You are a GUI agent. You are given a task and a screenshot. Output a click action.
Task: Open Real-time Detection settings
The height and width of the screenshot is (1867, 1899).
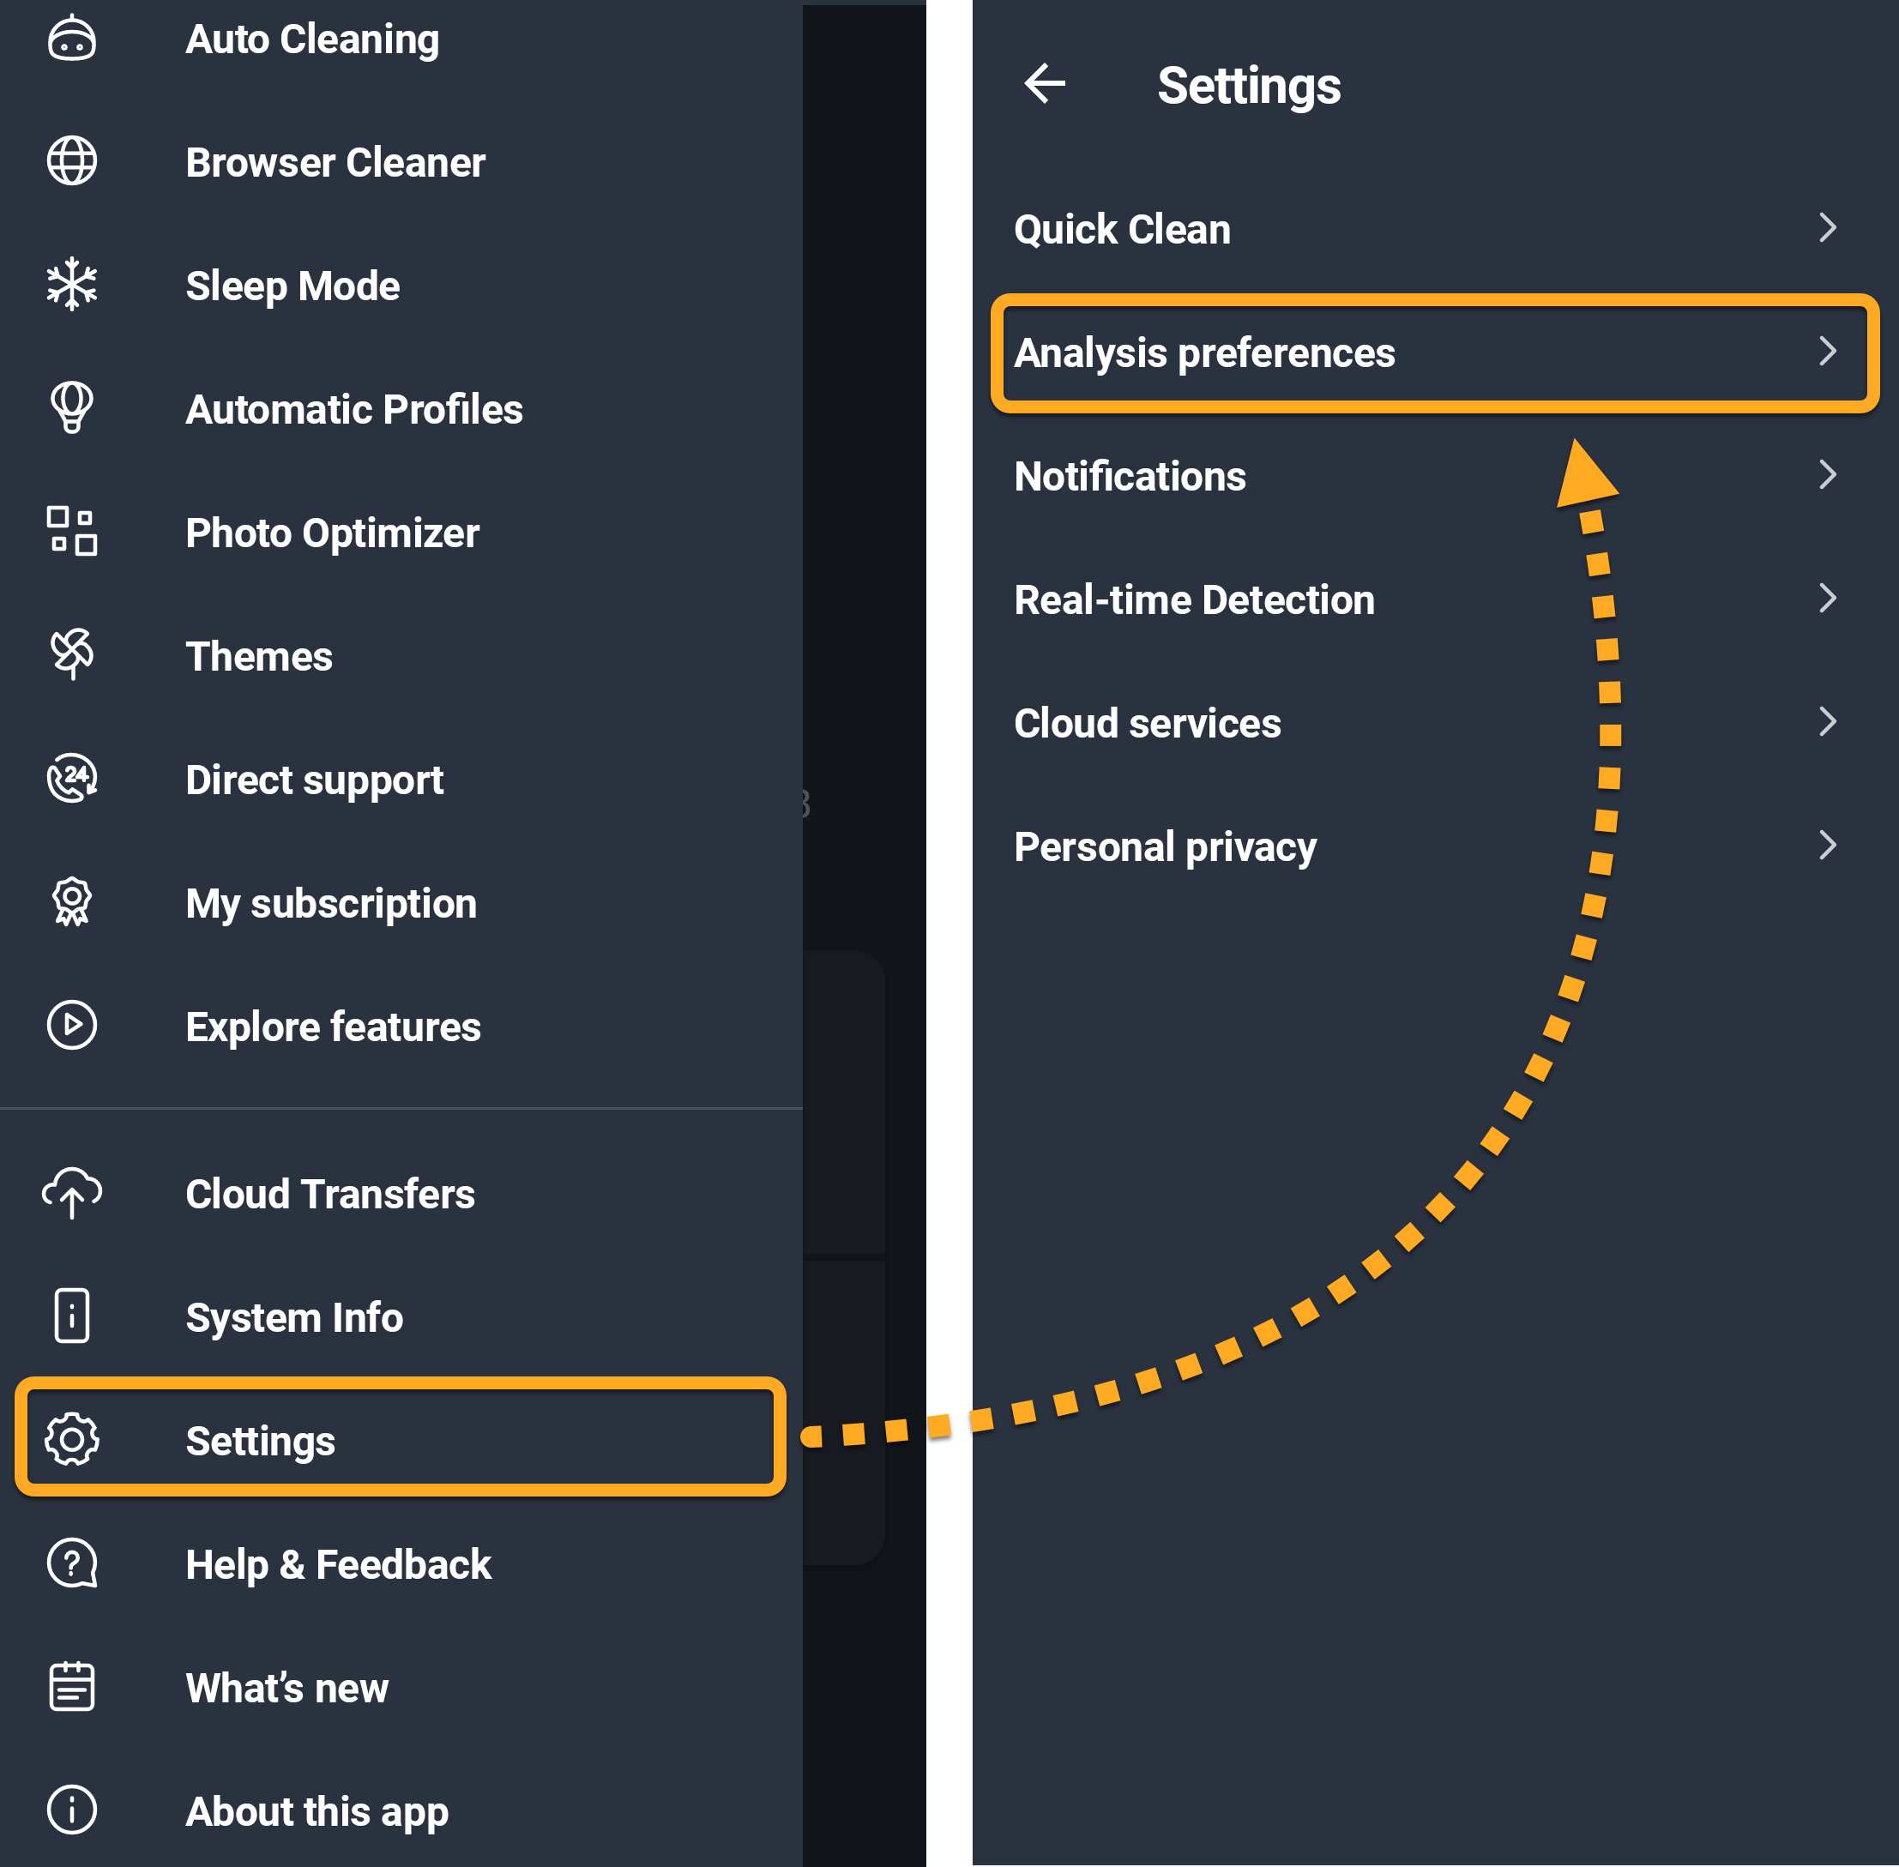(x=1194, y=599)
